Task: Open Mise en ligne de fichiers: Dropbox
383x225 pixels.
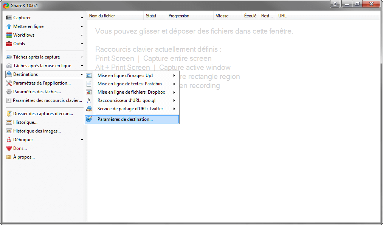Action: pos(132,92)
